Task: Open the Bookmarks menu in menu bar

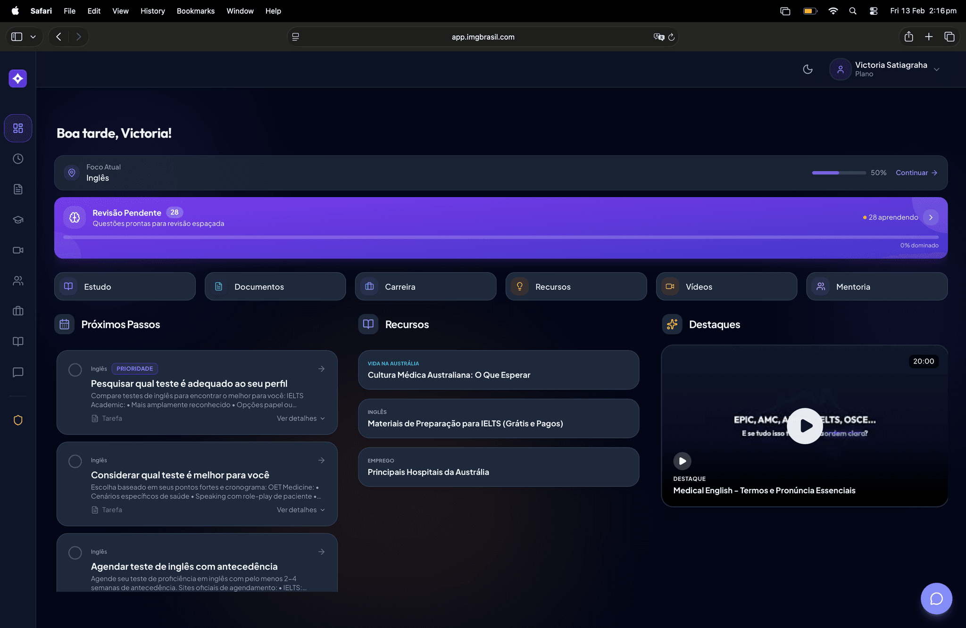Action: tap(195, 11)
